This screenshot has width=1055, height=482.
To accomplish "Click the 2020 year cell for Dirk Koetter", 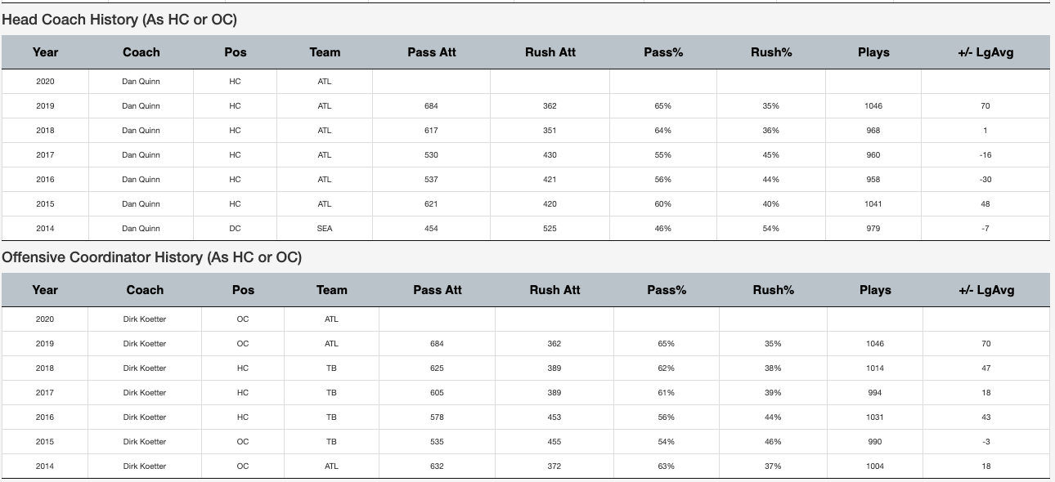I will [45, 319].
